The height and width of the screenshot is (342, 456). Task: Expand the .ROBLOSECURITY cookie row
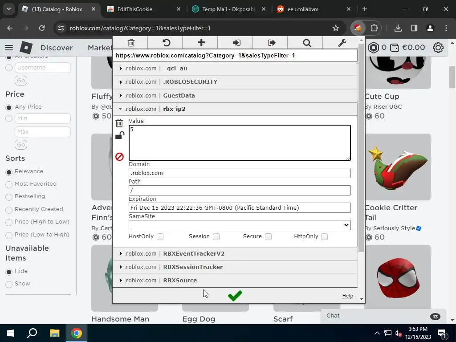pyautogui.click(x=235, y=82)
